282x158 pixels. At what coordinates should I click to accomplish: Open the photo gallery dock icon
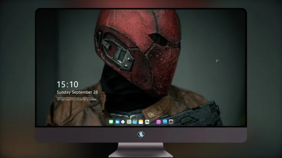pyautogui.click(x=147, y=122)
